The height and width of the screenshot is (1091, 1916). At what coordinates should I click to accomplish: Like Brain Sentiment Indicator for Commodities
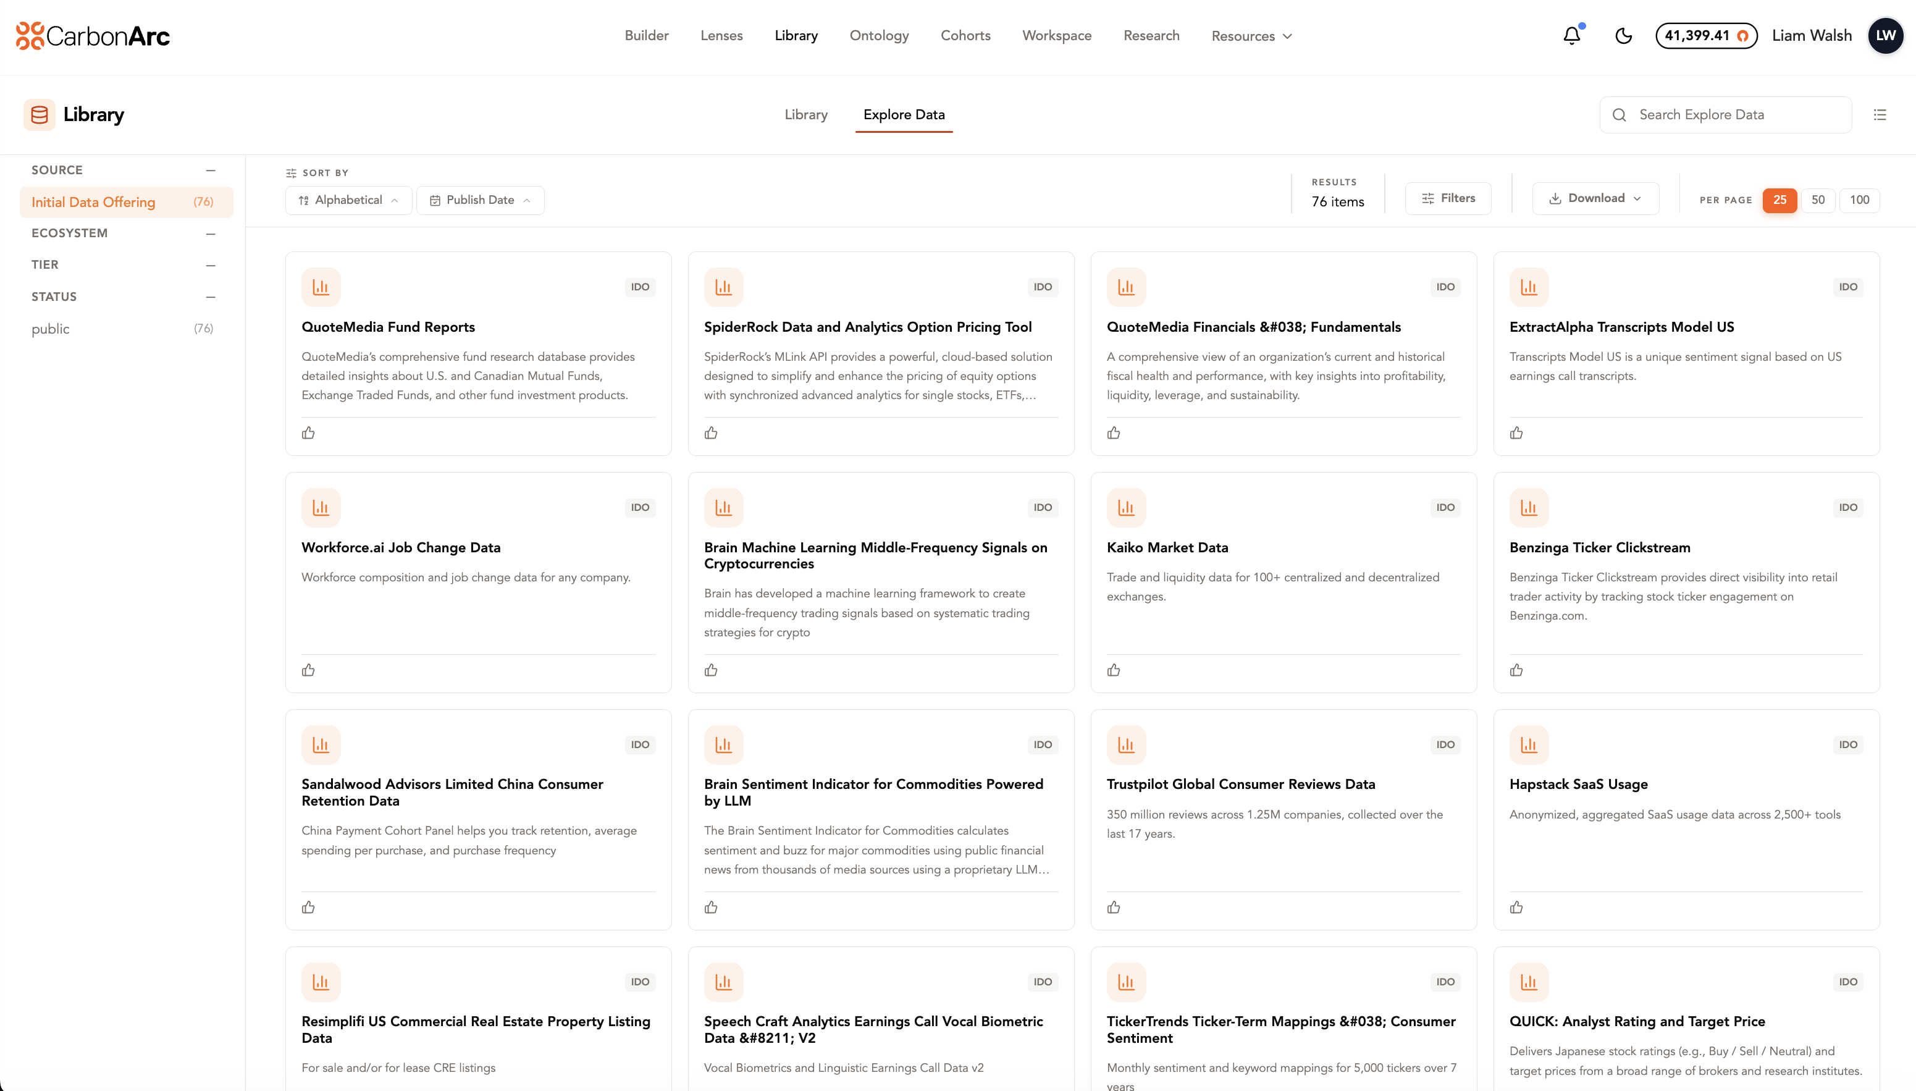point(711,907)
